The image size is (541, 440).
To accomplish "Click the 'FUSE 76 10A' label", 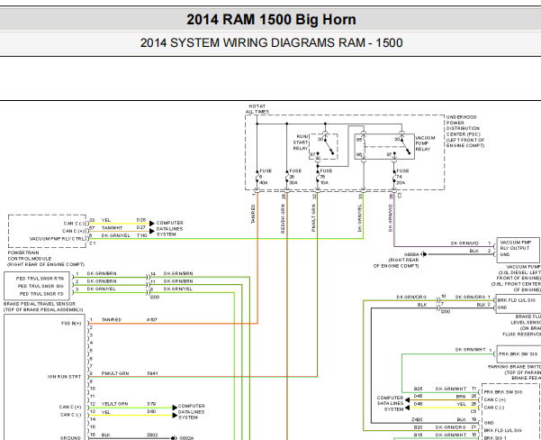I will pyautogui.click(x=326, y=177).
